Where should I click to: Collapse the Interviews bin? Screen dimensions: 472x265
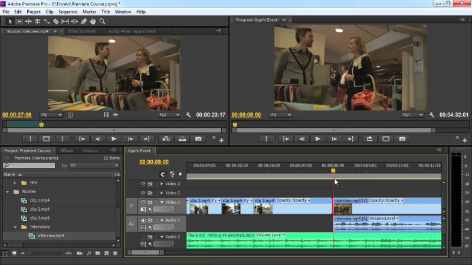(x=15, y=227)
